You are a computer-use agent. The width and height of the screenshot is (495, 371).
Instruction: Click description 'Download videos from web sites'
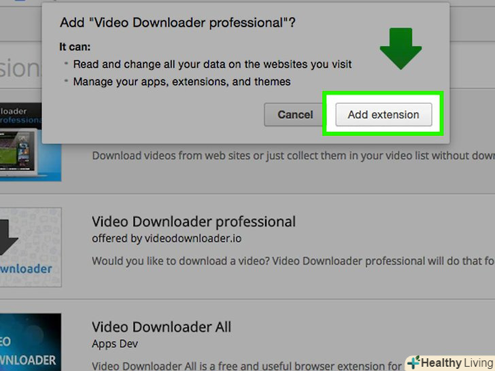coord(293,156)
